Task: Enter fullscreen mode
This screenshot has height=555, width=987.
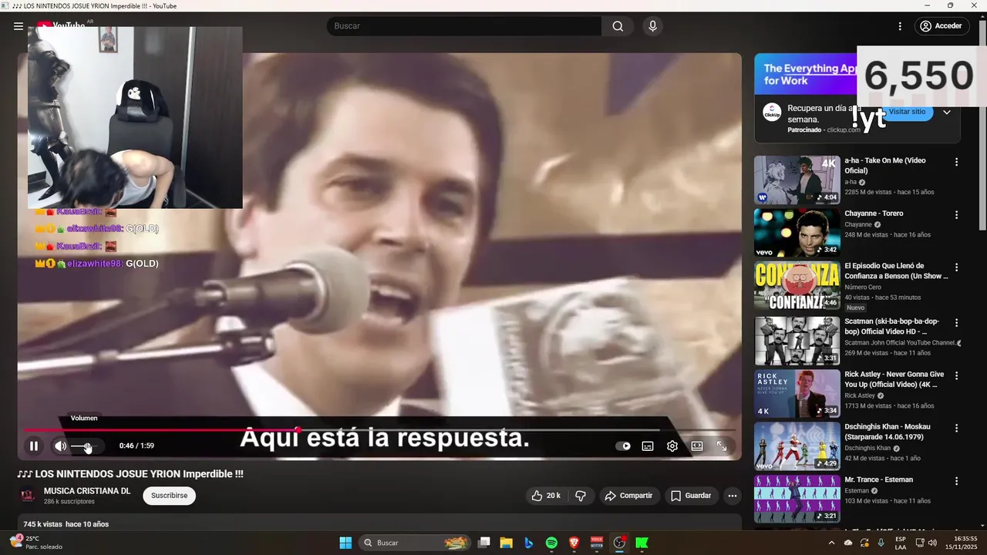Action: click(722, 446)
